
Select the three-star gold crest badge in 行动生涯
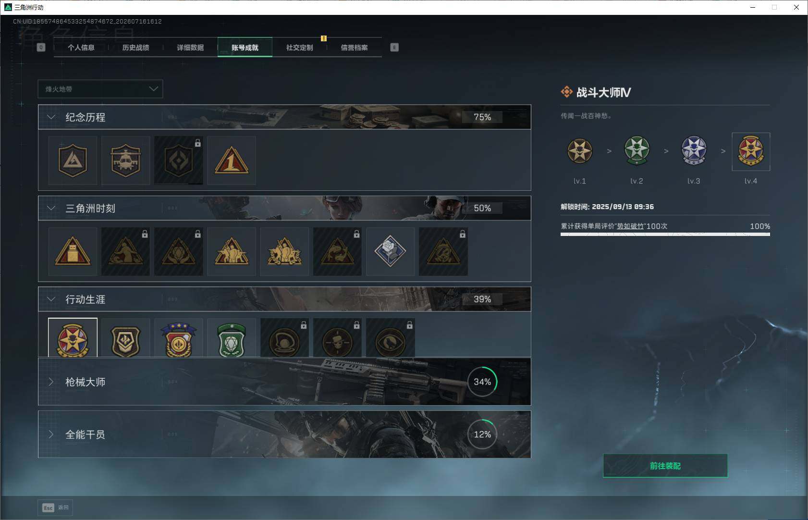(179, 338)
